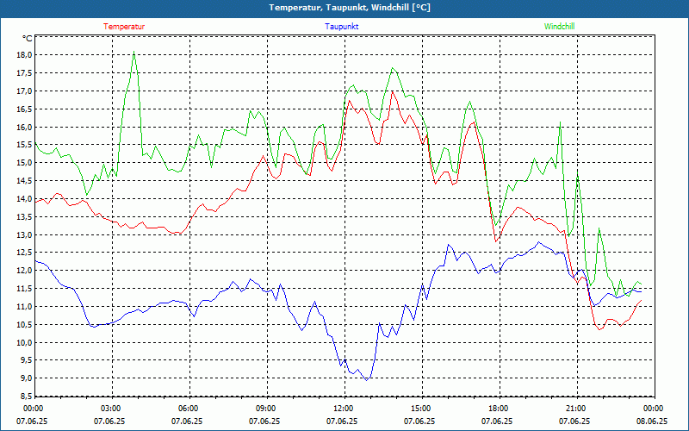Click the 12,5 y-axis value
Screen dimensions: 689x431
25,253
